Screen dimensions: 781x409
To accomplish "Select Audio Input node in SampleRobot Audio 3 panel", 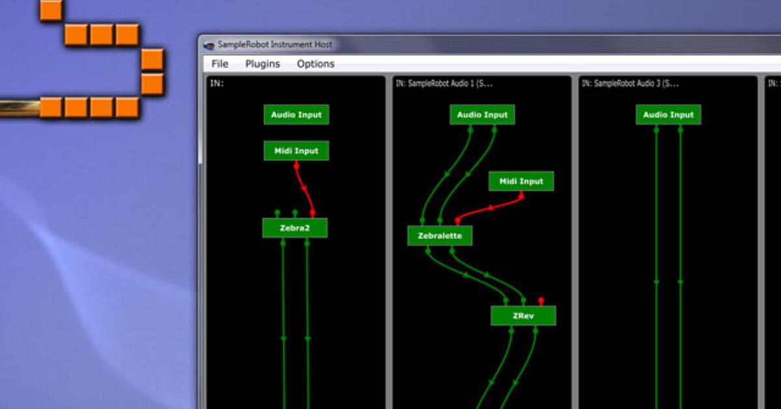I will point(668,115).
